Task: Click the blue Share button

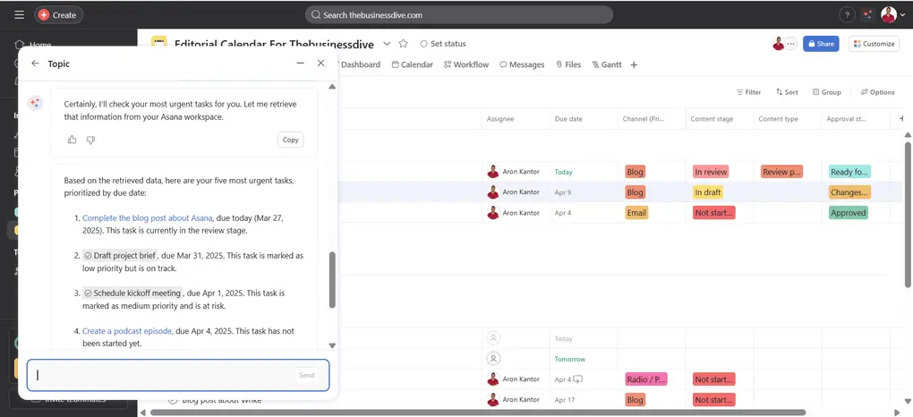Action: pos(821,44)
